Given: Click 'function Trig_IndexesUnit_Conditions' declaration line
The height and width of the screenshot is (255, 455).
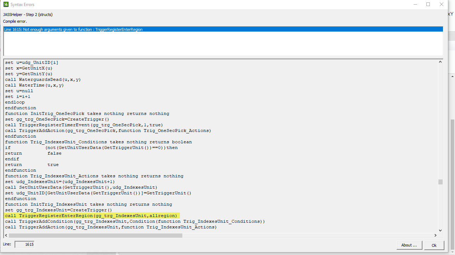Looking at the screenshot, I should pyautogui.click(x=98, y=142).
